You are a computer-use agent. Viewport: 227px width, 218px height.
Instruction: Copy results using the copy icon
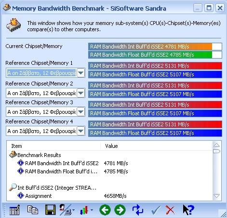click(x=33, y=210)
